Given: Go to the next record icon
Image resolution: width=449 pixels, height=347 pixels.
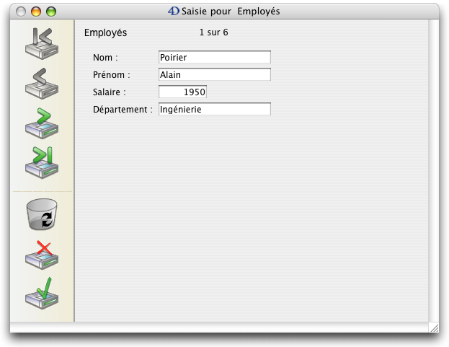Looking at the screenshot, I should (42, 123).
